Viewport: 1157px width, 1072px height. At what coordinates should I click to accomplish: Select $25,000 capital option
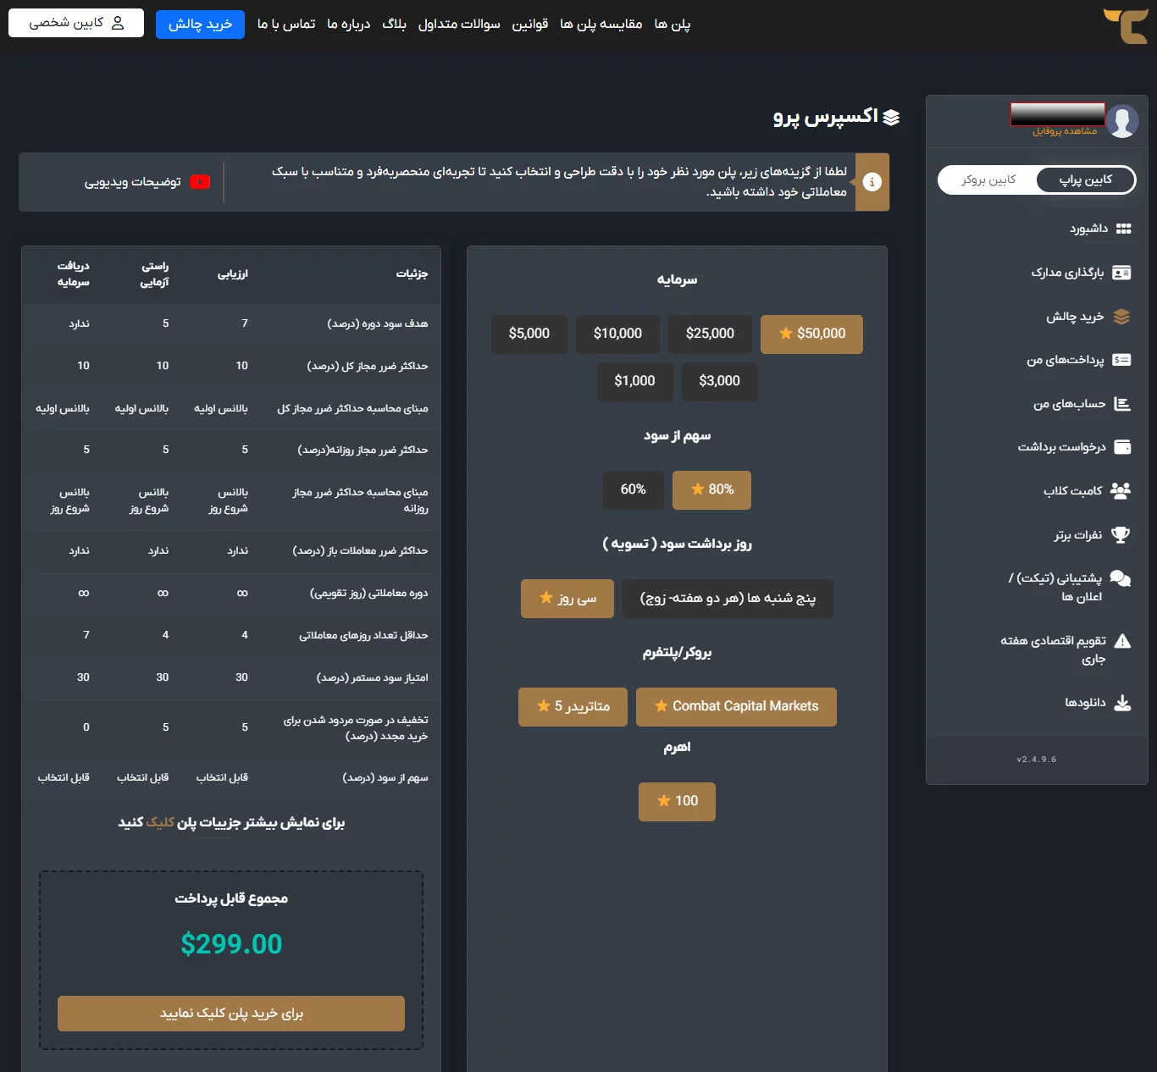710,334
